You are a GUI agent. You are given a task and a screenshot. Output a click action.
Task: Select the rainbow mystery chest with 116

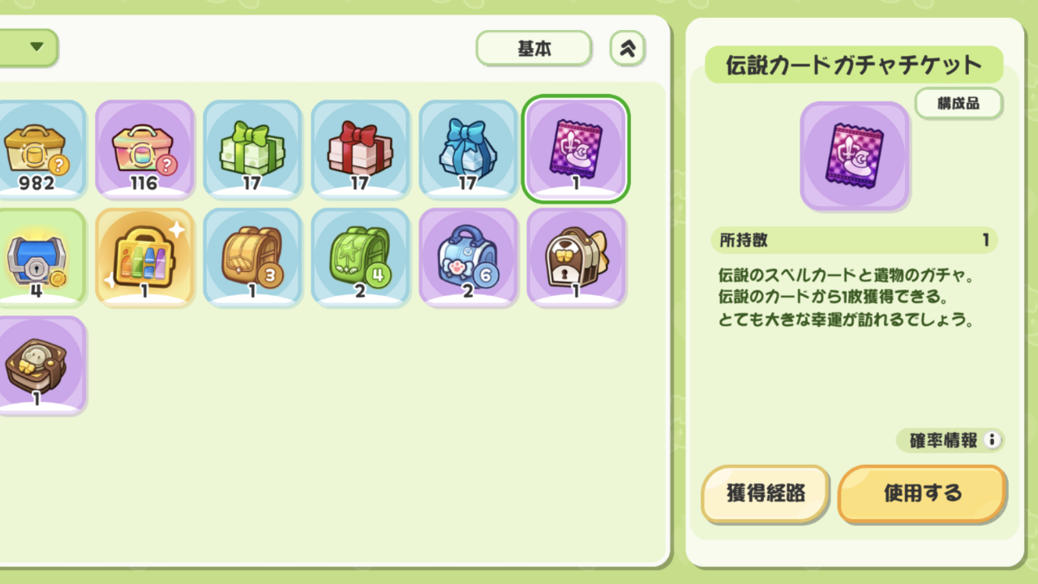tap(144, 149)
